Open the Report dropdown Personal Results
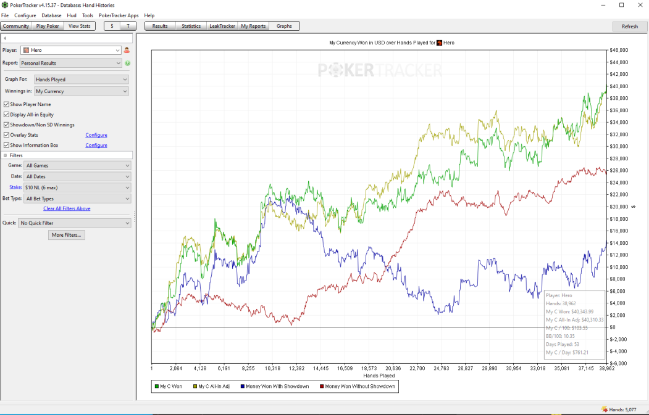The height and width of the screenshot is (415, 649). [71, 64]
